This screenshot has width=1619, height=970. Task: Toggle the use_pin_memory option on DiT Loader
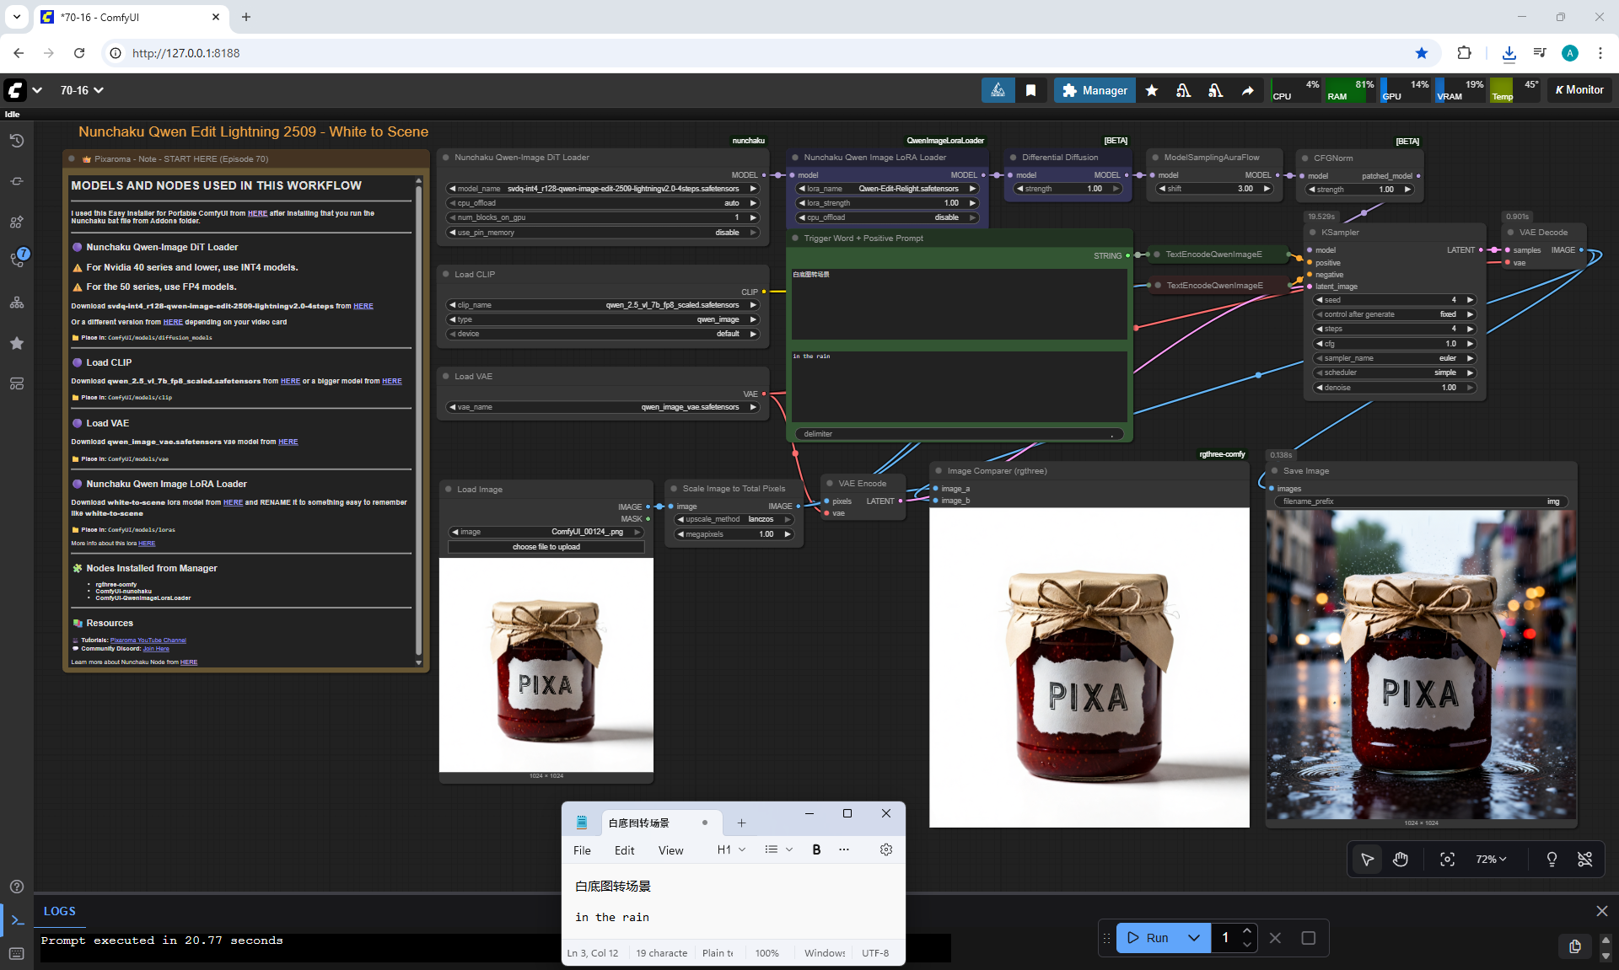pyautogui.click(x=603, y=233)
